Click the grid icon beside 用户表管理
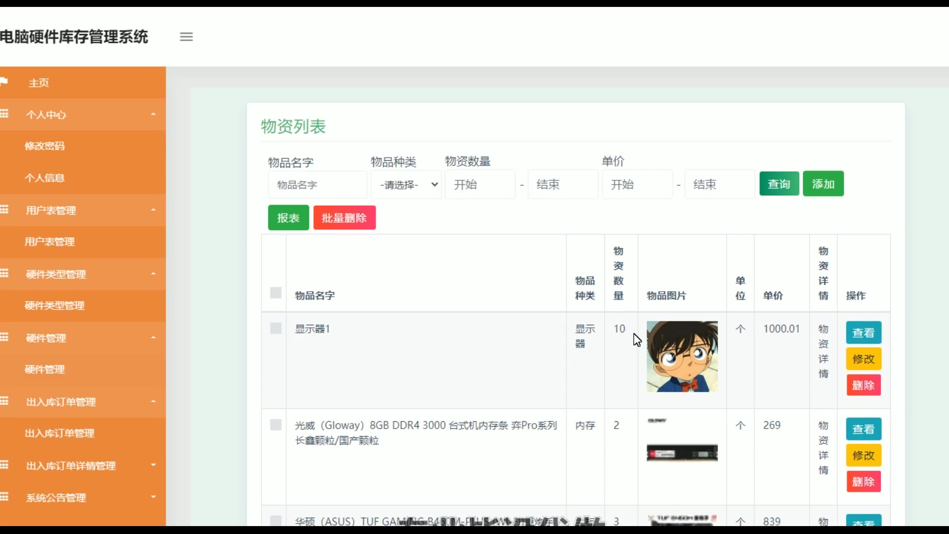This screenshot has height=534, width=949. click(x=4, y=209)
